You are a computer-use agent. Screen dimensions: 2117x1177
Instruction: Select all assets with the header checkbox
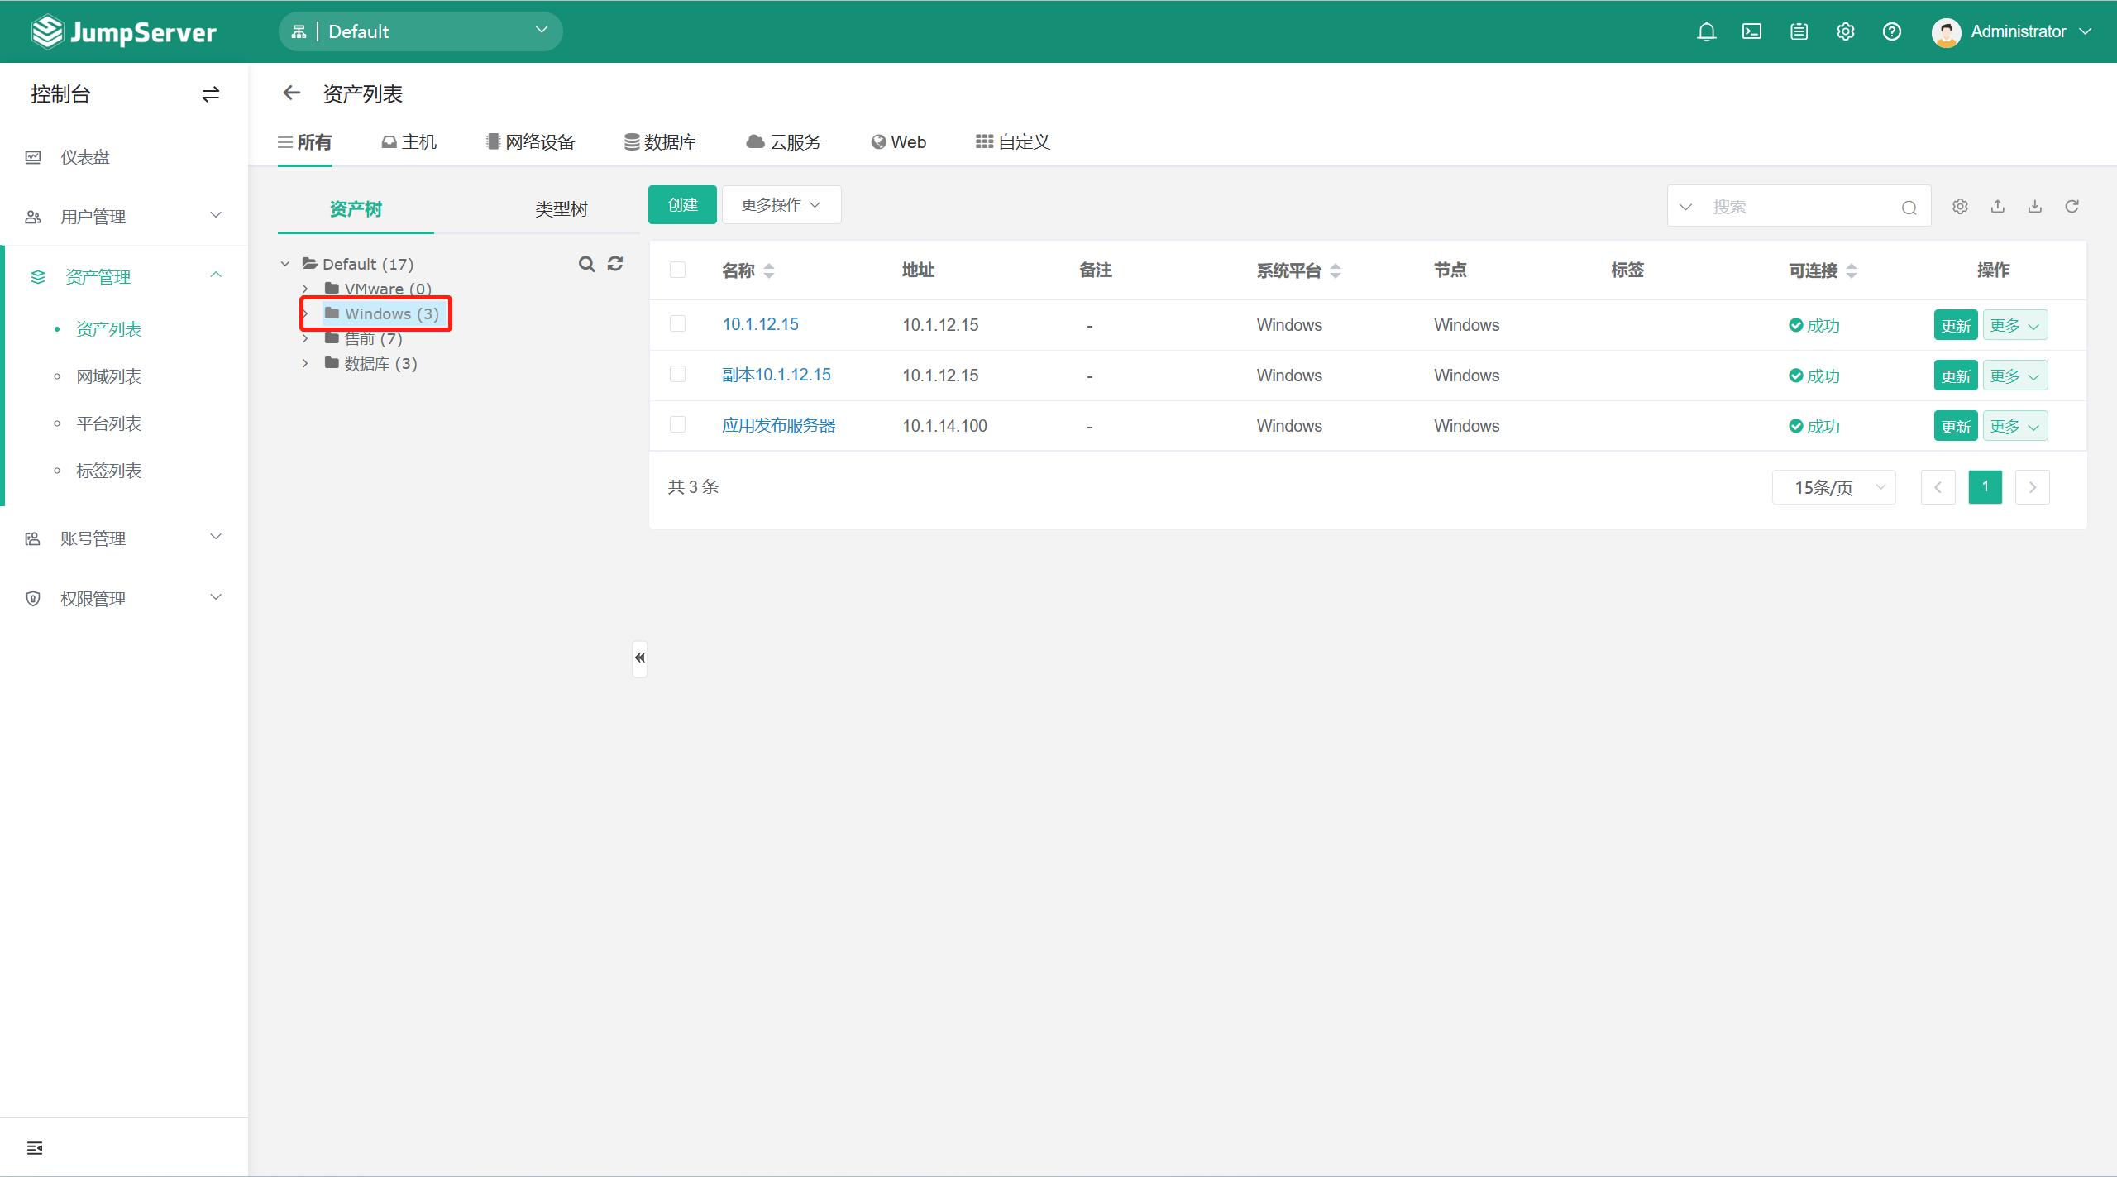click(x=677, y=270)
